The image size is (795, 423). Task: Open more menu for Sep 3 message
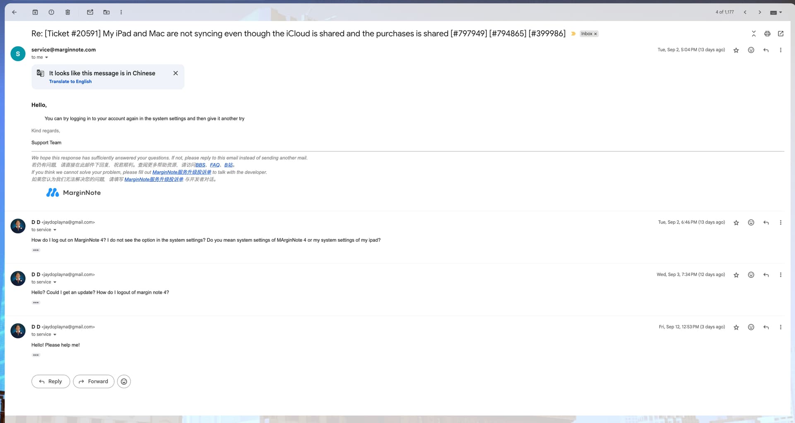tap(781, 275)
